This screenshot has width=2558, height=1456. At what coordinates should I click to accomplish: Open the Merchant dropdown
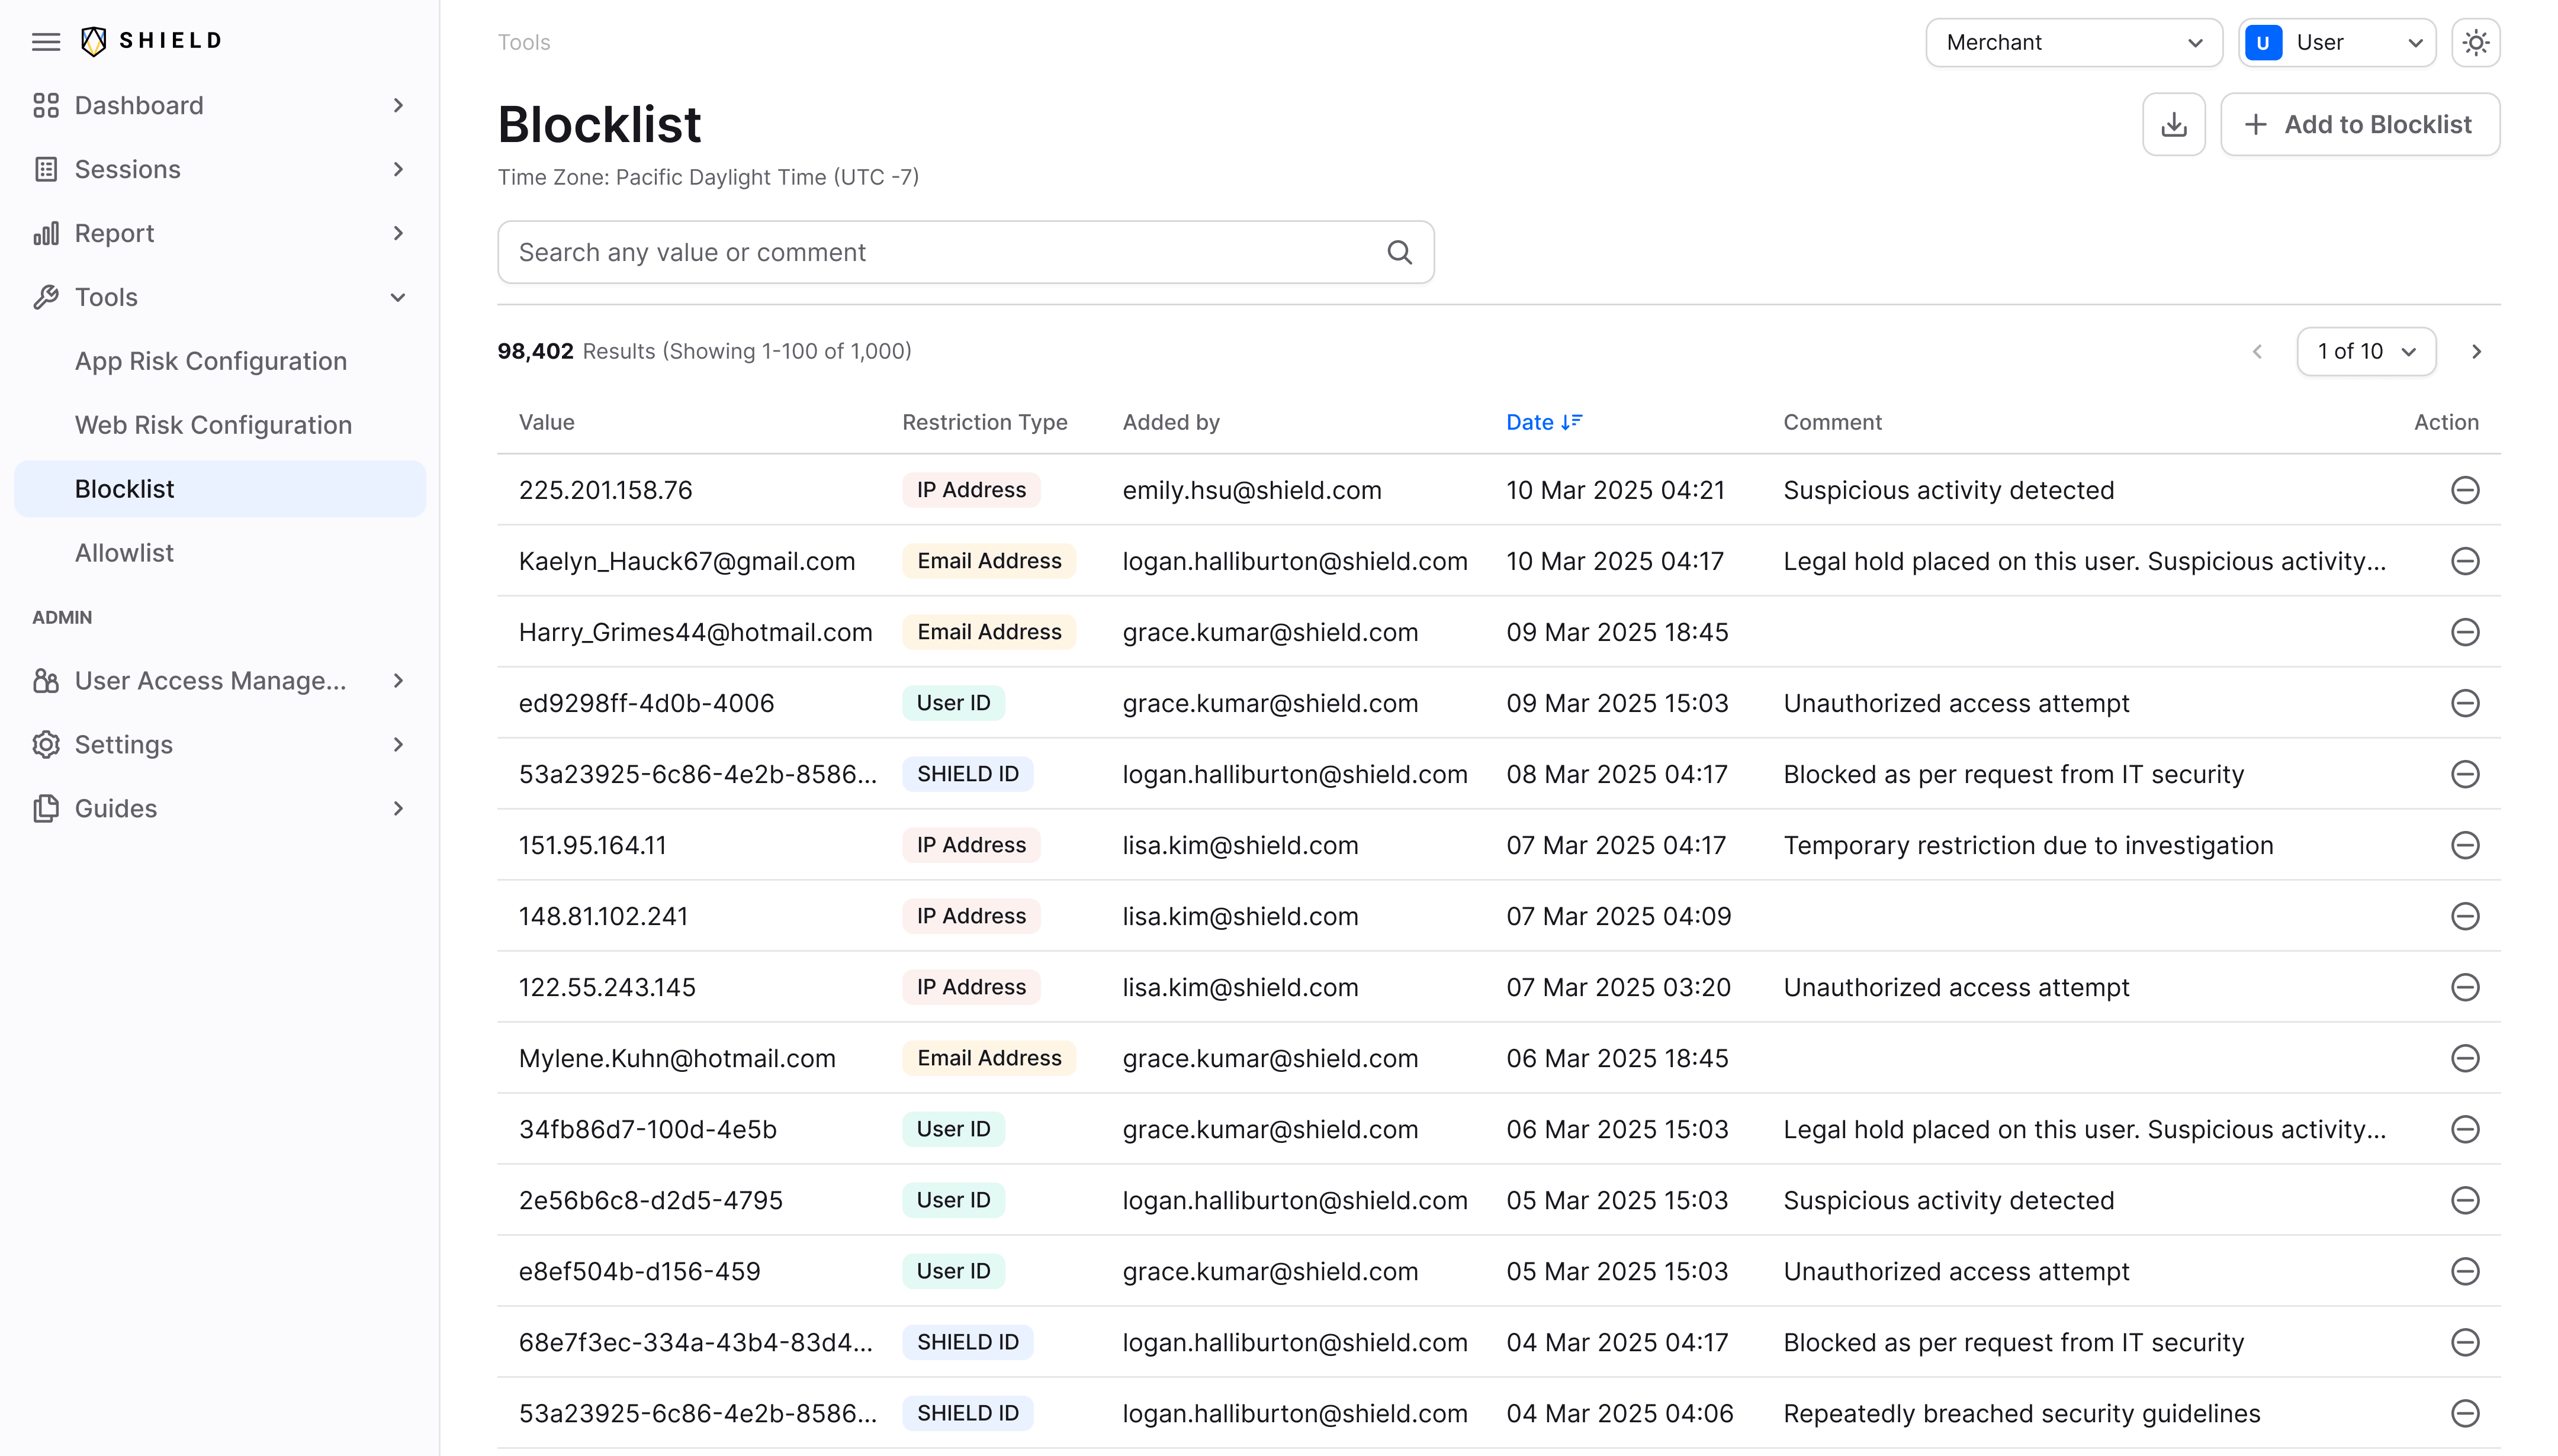[x=2074, y=42]
